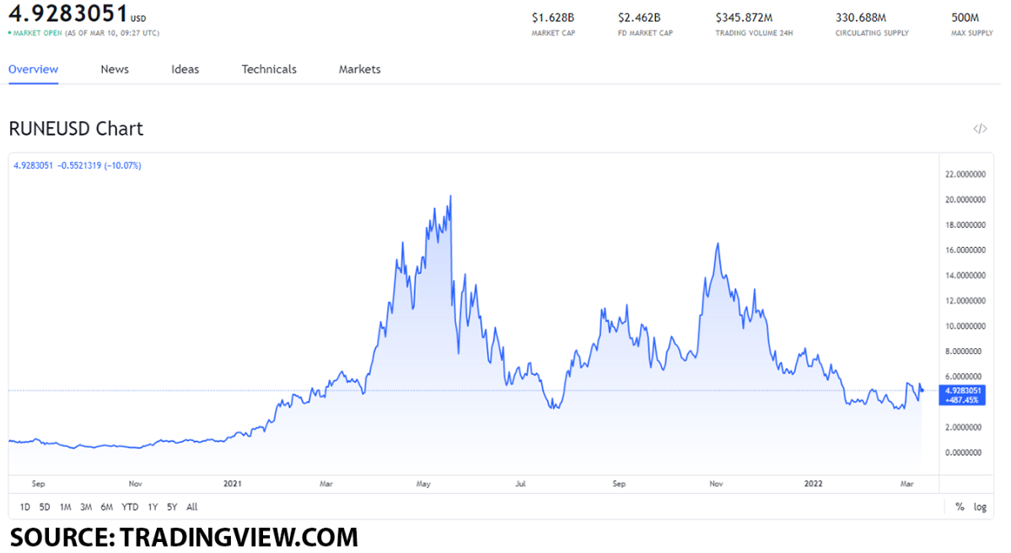Click the 20.0000000 price axis label
1011x553 pixels.
point(965,200)
